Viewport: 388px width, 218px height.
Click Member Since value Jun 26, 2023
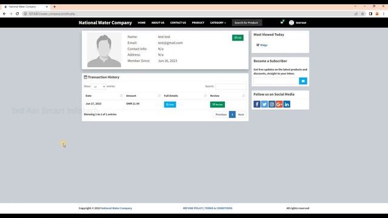pyautogui.click(x=167, y=61)
